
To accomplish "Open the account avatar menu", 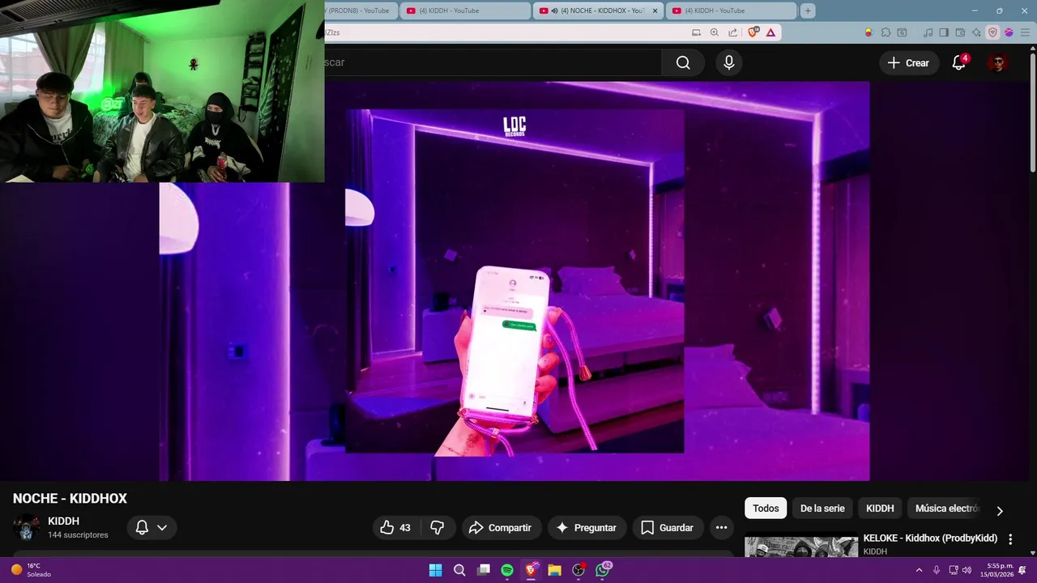I will pos(998,62).
